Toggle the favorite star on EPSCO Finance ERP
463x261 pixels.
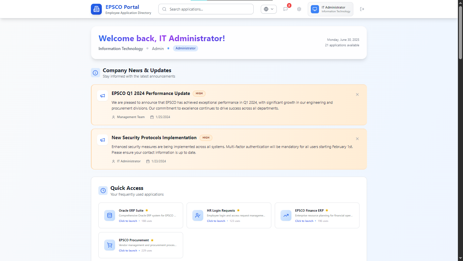(327, 210)
